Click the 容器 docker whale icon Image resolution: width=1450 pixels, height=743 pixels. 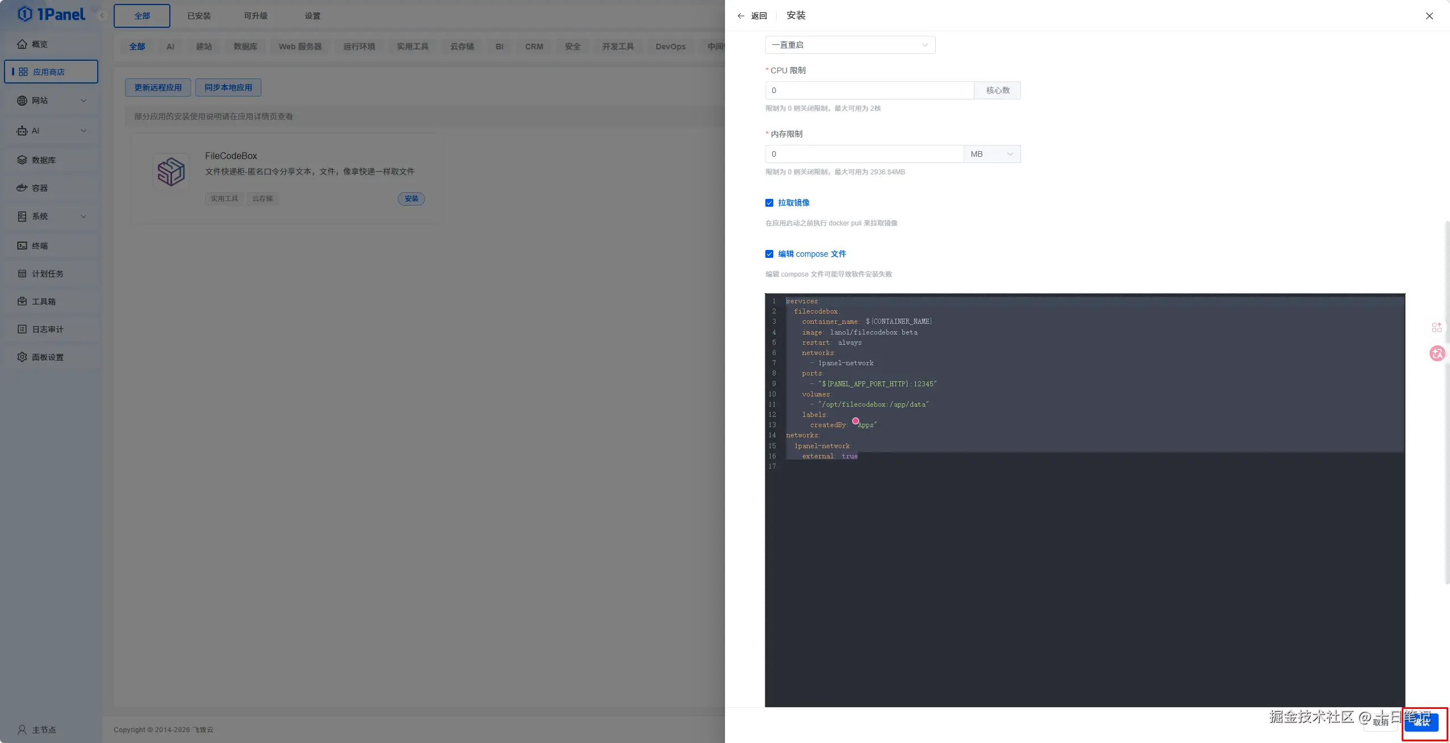tap(22, 188)
